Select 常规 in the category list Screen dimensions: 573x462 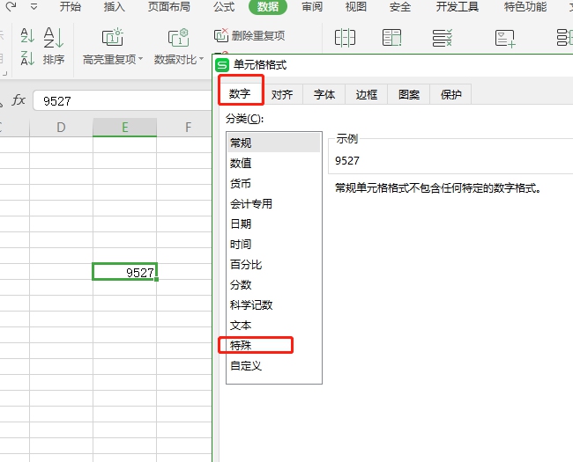[273, 143]
